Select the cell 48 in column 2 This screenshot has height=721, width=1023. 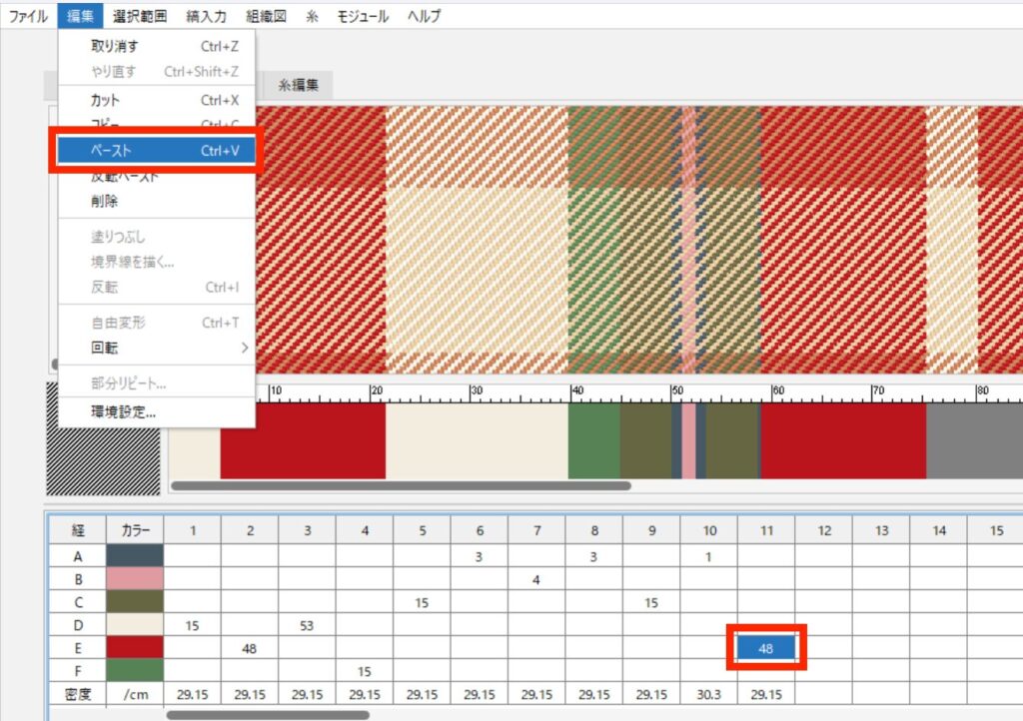tap(249, 648)
